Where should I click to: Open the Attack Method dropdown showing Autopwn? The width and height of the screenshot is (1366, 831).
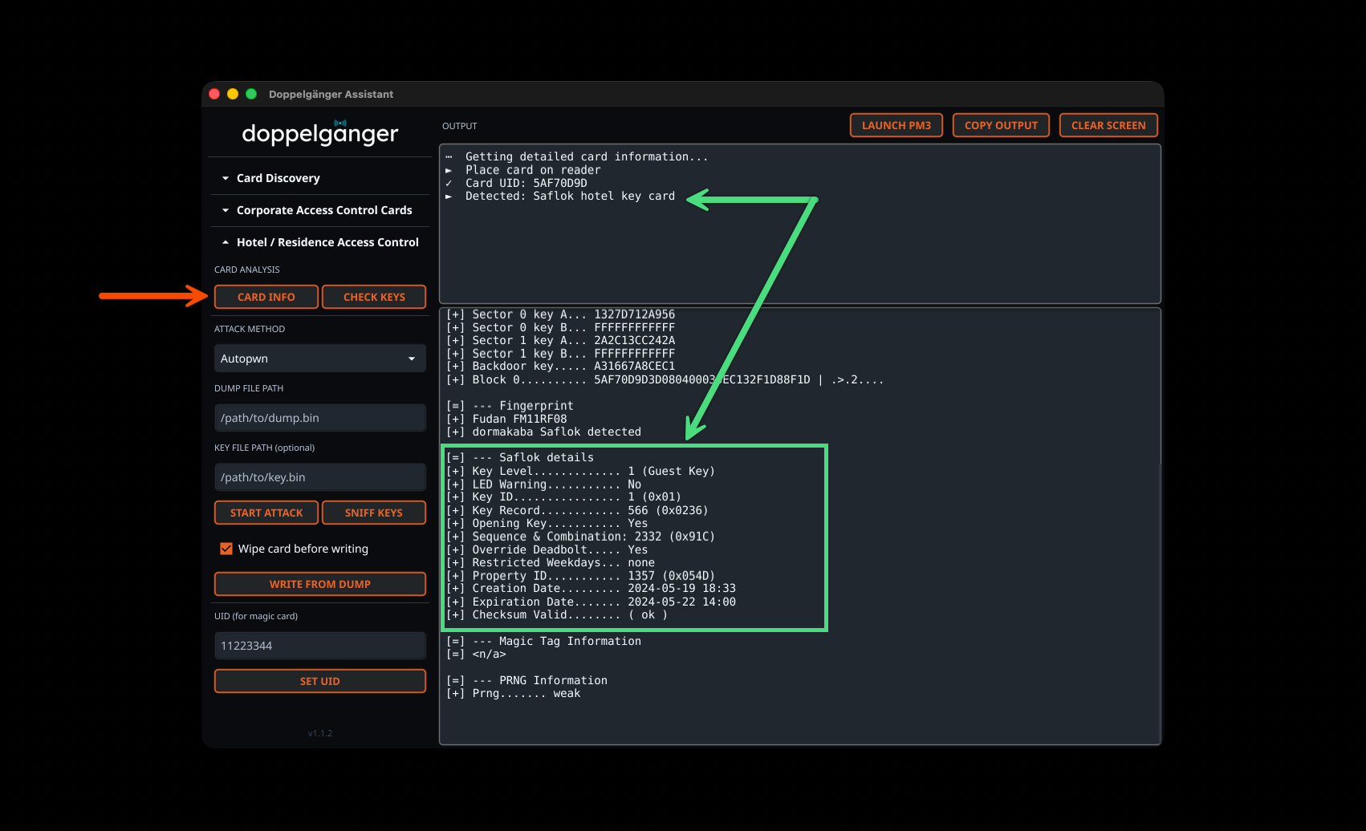click(319, 359)
